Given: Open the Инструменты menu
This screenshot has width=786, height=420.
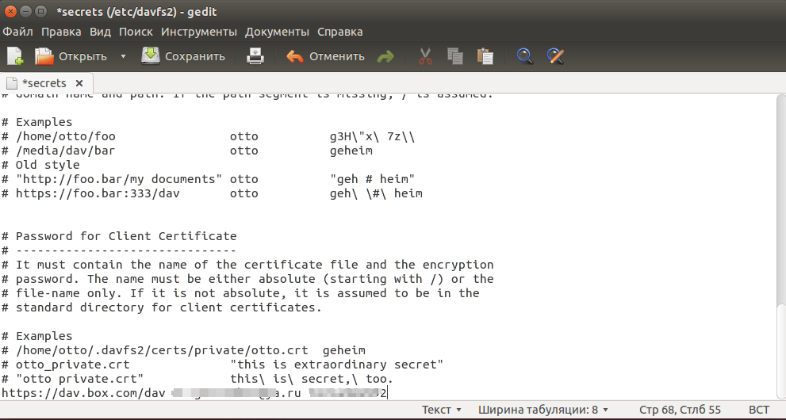Looking at the screenshot, I should (199, 32).
